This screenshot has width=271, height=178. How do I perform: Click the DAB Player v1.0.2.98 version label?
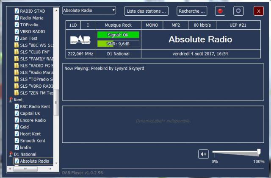tap(82, 172)
